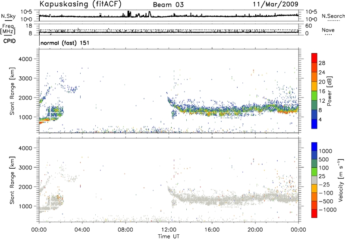Pick the light green segment of the power colorbar
The height and width of the screenshot is (239, 345).
pos(314,96)
